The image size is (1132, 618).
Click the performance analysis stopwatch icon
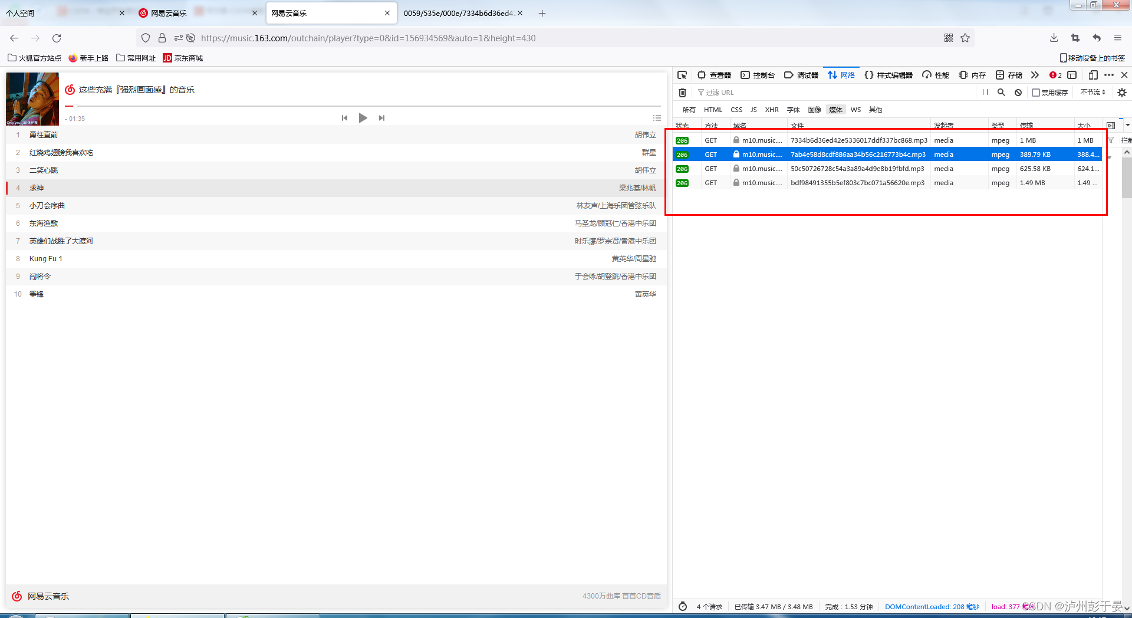tap(683, 606)
